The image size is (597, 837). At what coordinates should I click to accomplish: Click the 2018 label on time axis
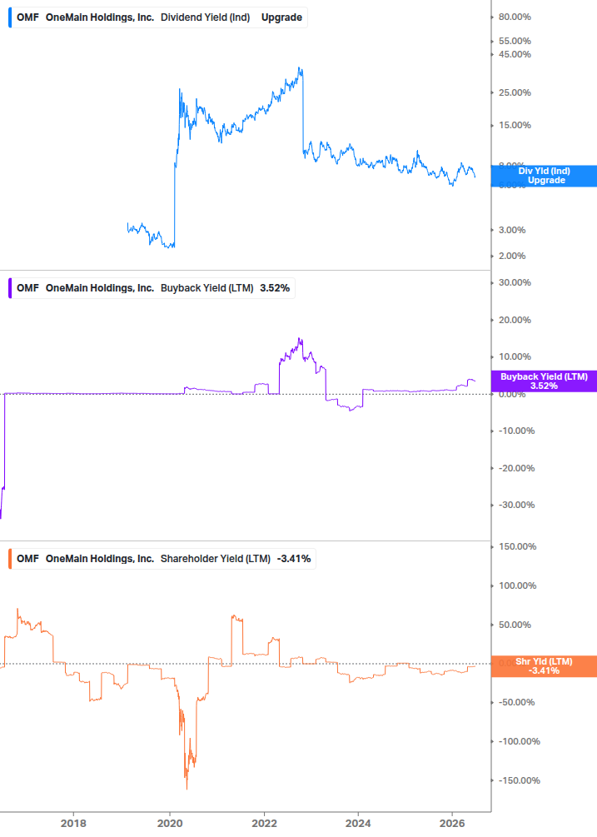pos(73,823)
